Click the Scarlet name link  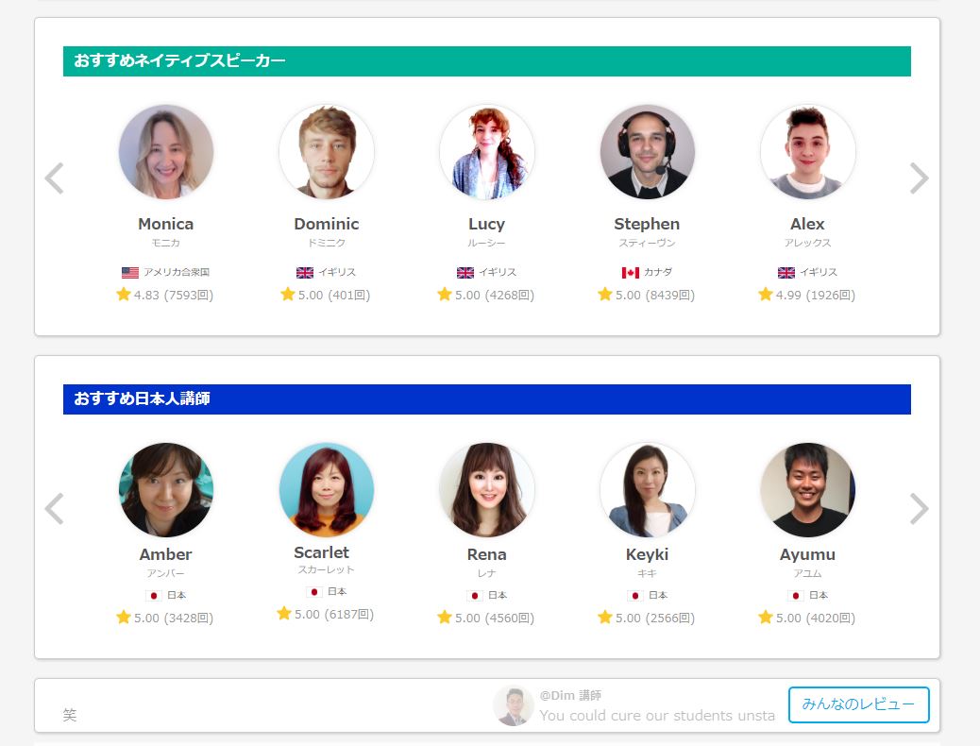(x=321, y=552)
